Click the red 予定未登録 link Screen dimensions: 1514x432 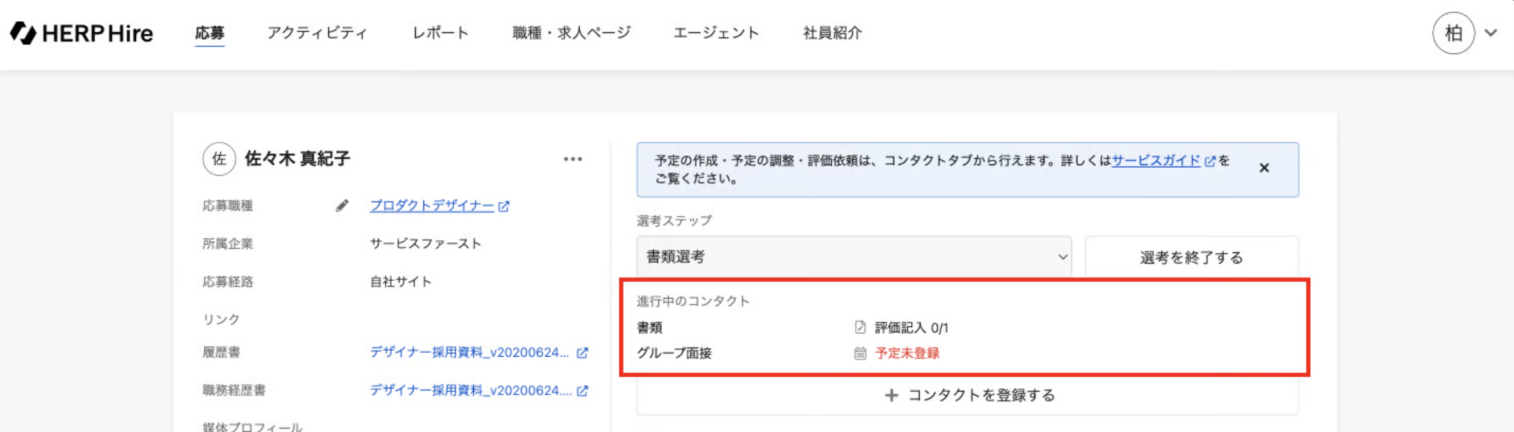tap(907, 353)
